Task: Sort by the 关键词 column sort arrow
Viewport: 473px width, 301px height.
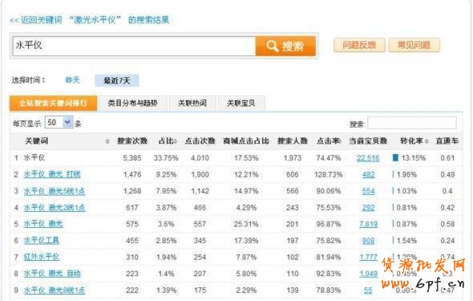Action: pos(107,141)
